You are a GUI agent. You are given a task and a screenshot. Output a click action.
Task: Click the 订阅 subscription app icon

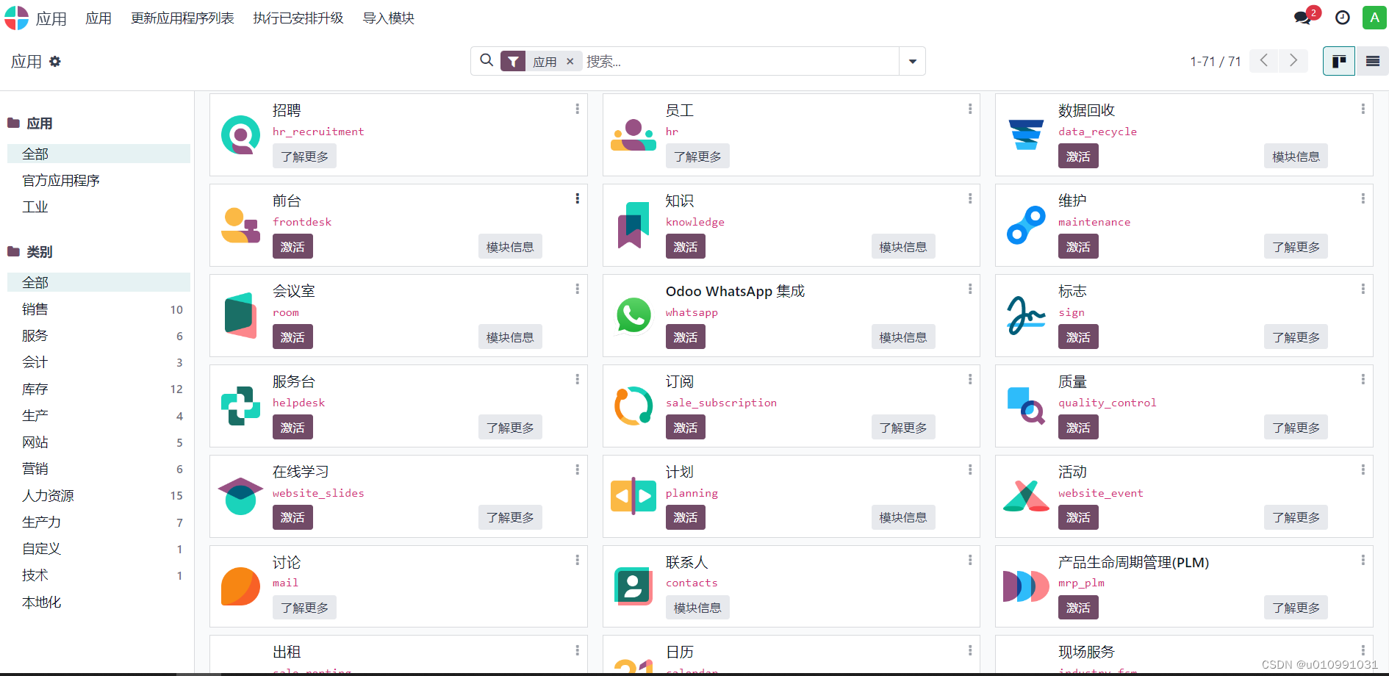coord(633,406)
